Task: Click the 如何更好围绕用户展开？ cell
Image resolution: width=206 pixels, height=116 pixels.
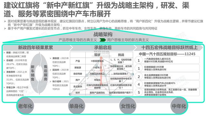Action: [x=121, y=92]
